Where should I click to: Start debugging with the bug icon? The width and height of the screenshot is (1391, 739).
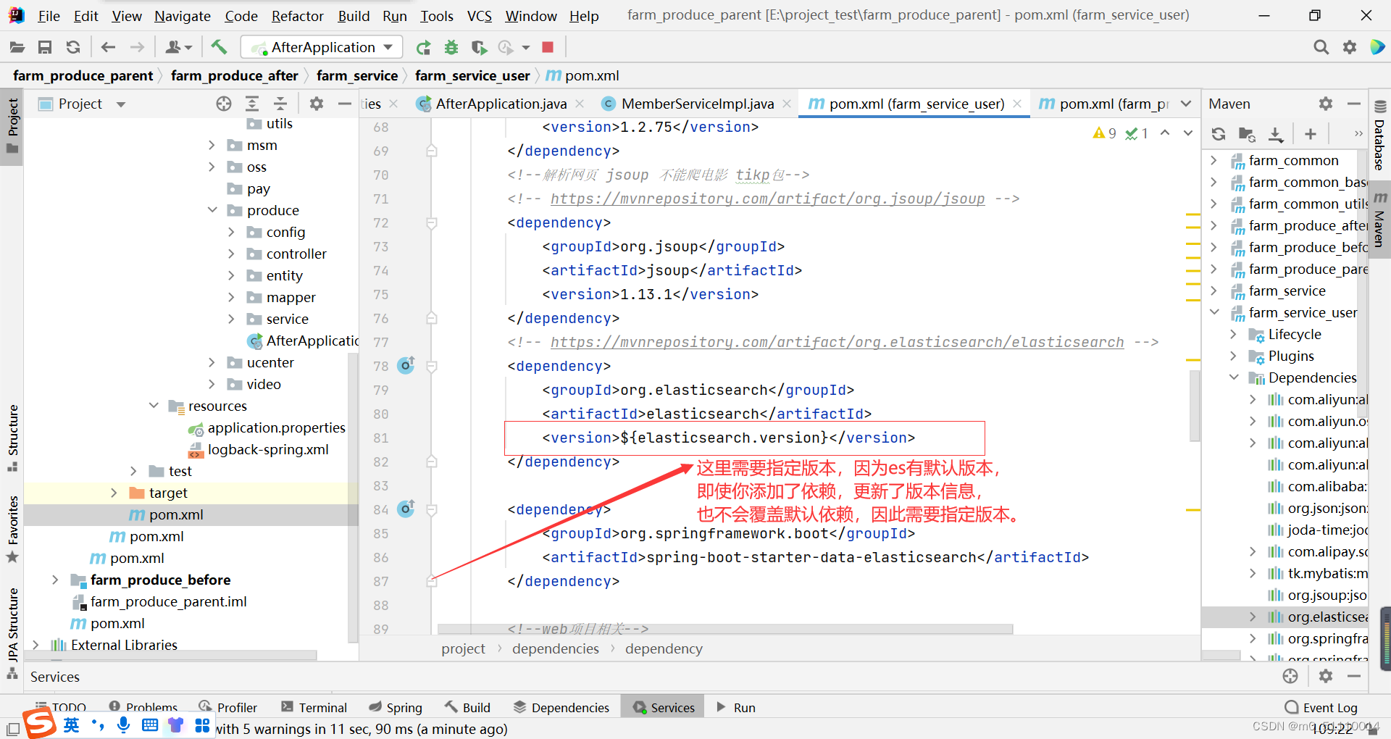(451, 48)
